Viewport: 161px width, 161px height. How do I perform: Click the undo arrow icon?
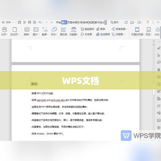[40, 22]
